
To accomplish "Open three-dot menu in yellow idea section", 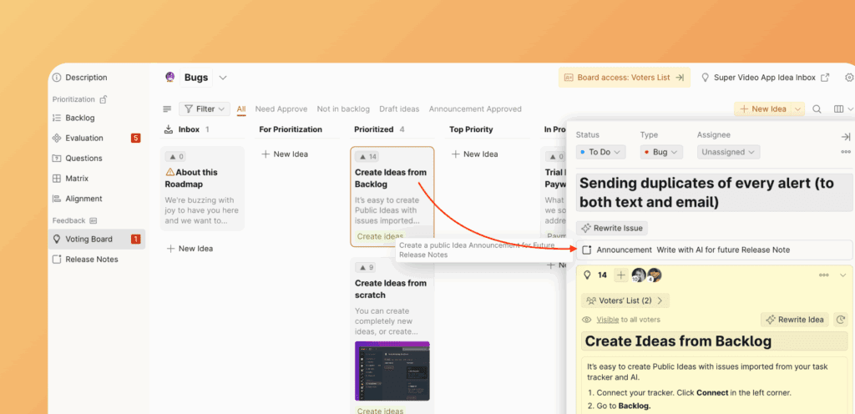I will (823, 275).
